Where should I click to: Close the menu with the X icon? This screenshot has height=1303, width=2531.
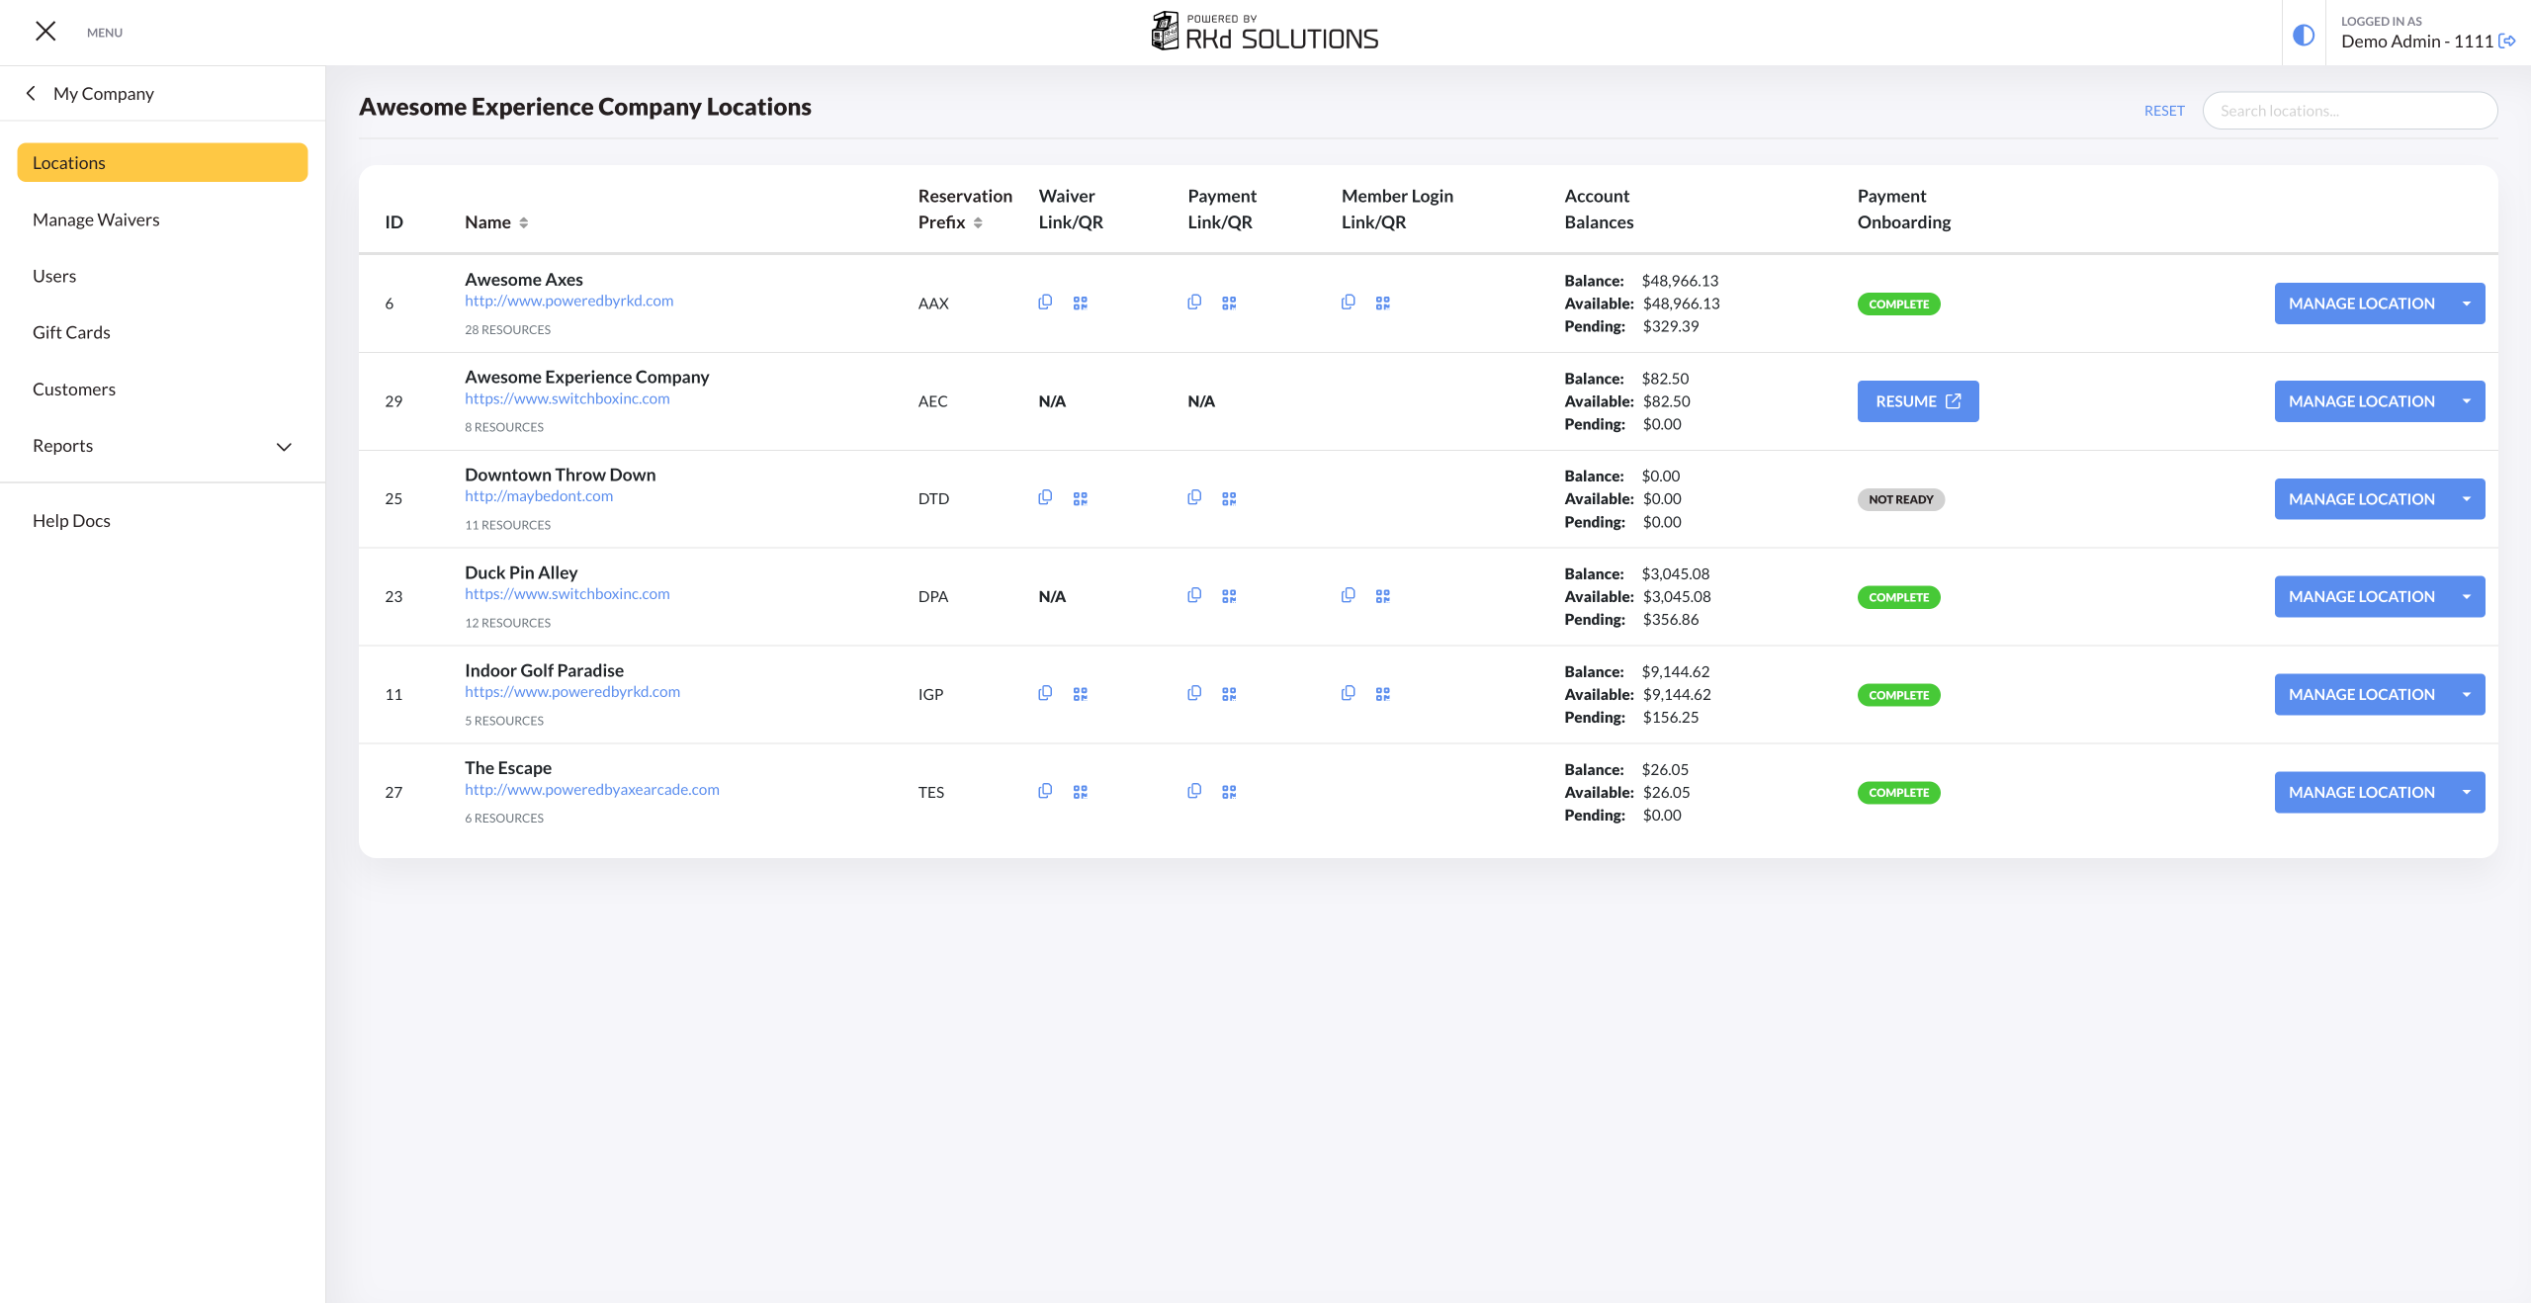click(45, 32)
